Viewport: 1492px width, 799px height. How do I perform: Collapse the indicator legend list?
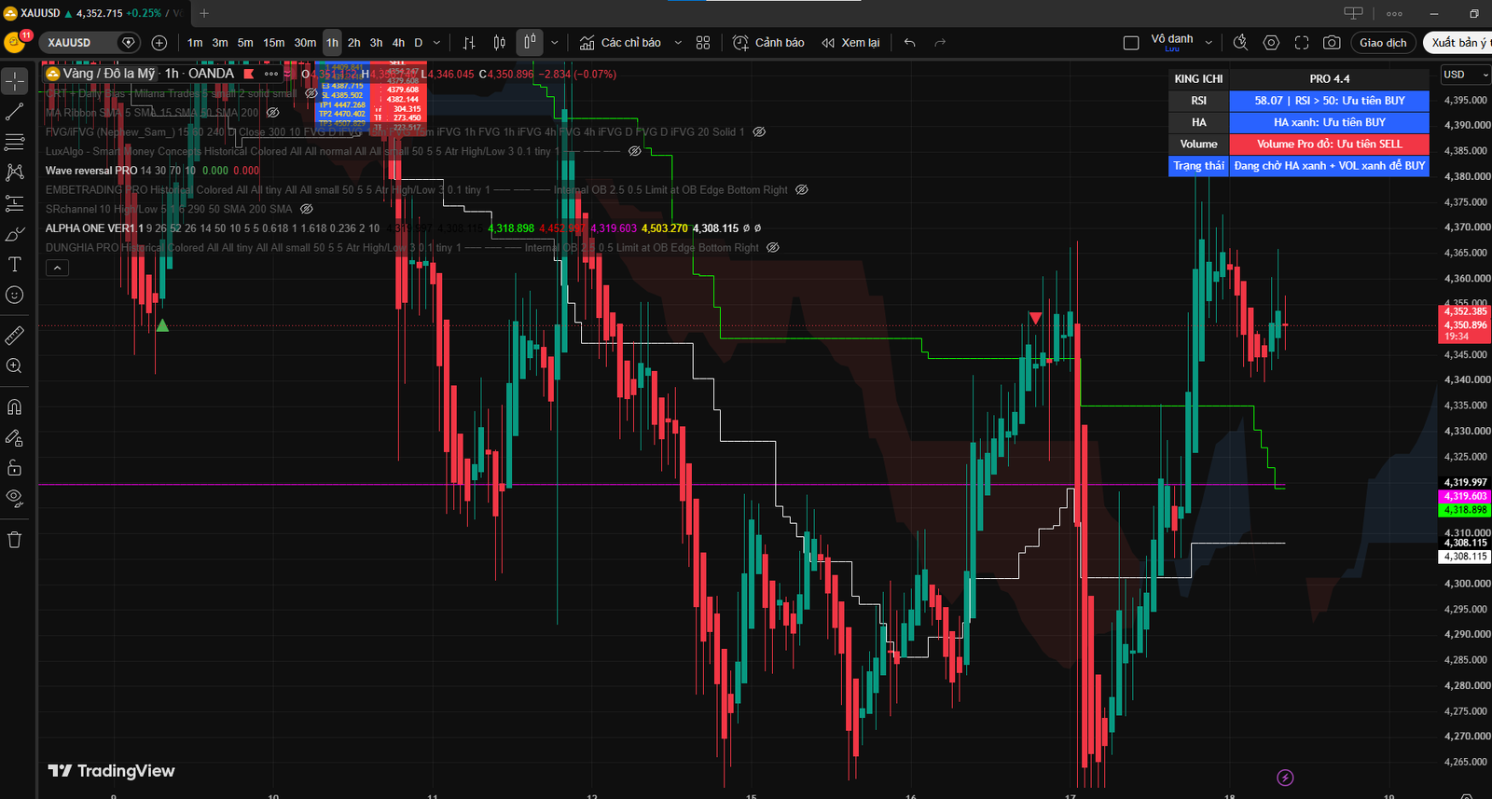(x=57, y=269)
